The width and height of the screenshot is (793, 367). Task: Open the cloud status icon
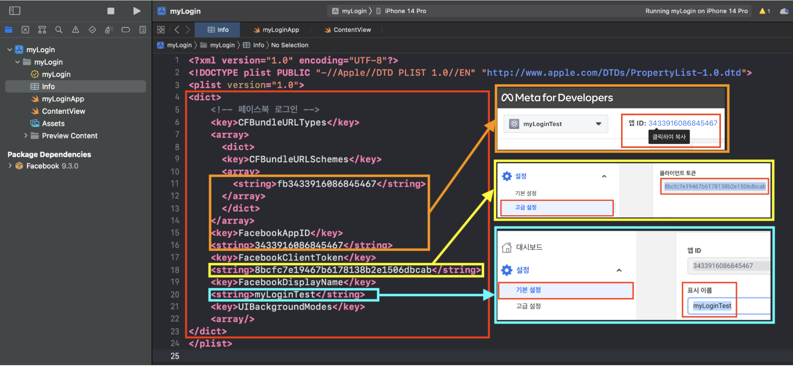tap(784, 11)
